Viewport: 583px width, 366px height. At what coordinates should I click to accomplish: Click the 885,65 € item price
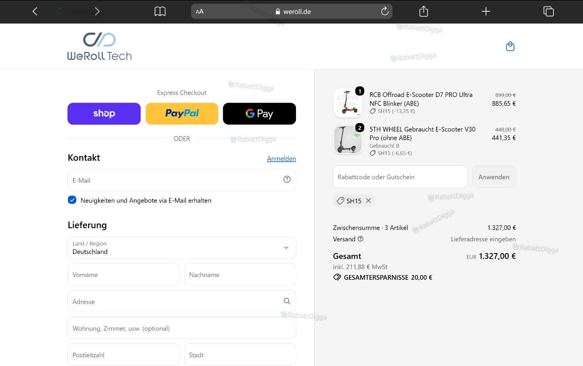pos(504,104)
